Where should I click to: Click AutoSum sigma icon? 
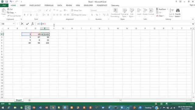coord(157,9)
